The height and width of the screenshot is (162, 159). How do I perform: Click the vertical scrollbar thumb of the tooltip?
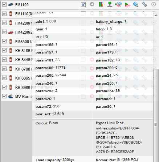156,115
